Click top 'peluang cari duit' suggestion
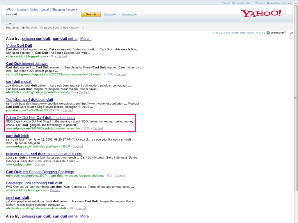 point(36,39)
